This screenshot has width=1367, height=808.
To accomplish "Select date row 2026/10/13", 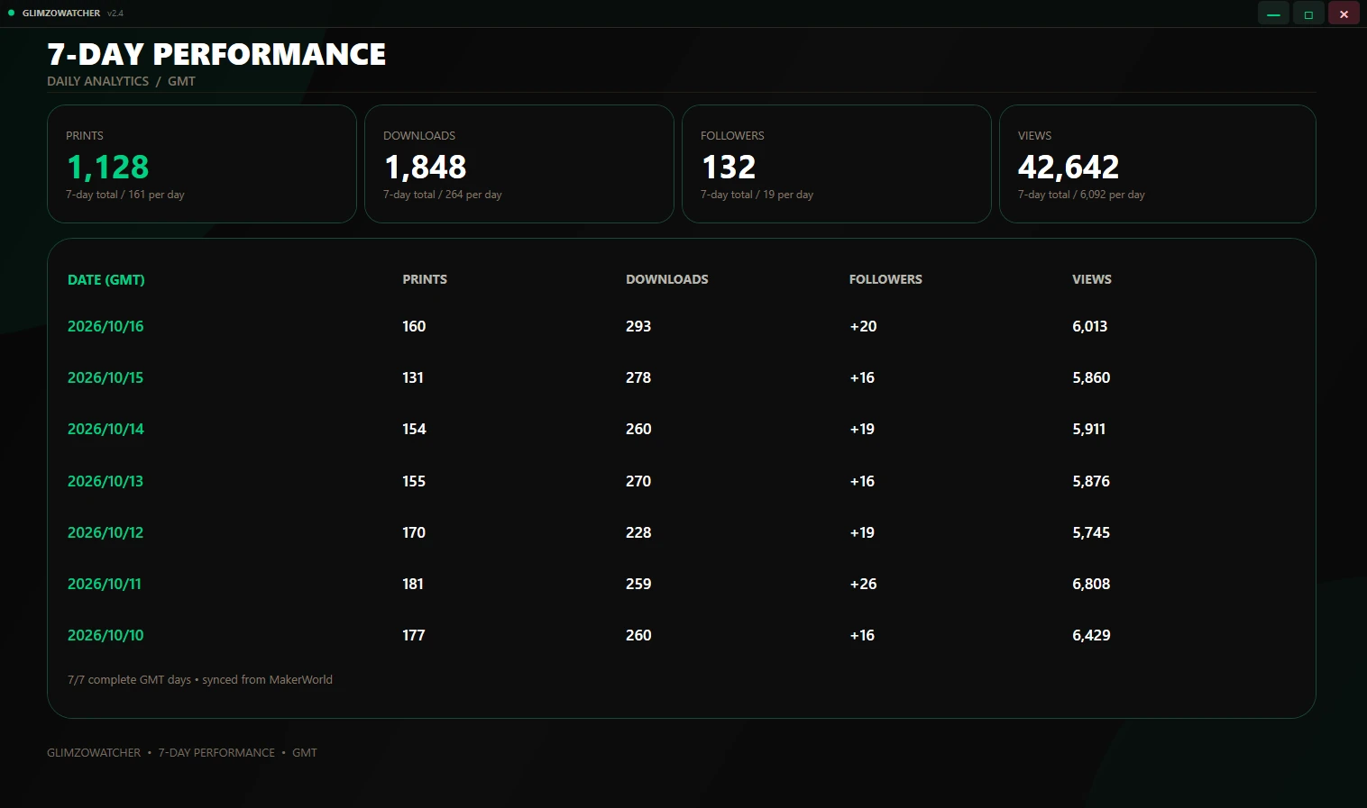I will coord(681,481).
